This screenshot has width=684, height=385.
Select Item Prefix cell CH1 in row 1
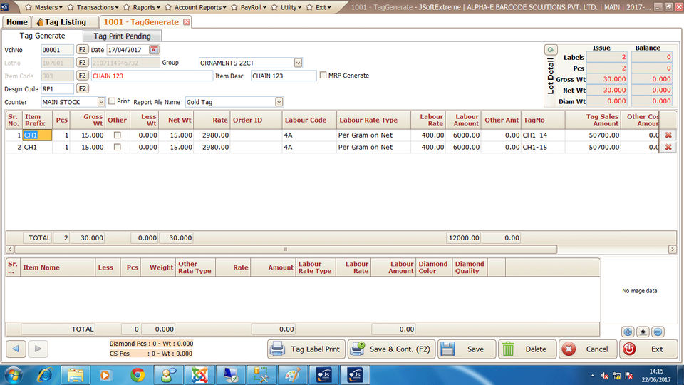[x=37, y=135]
